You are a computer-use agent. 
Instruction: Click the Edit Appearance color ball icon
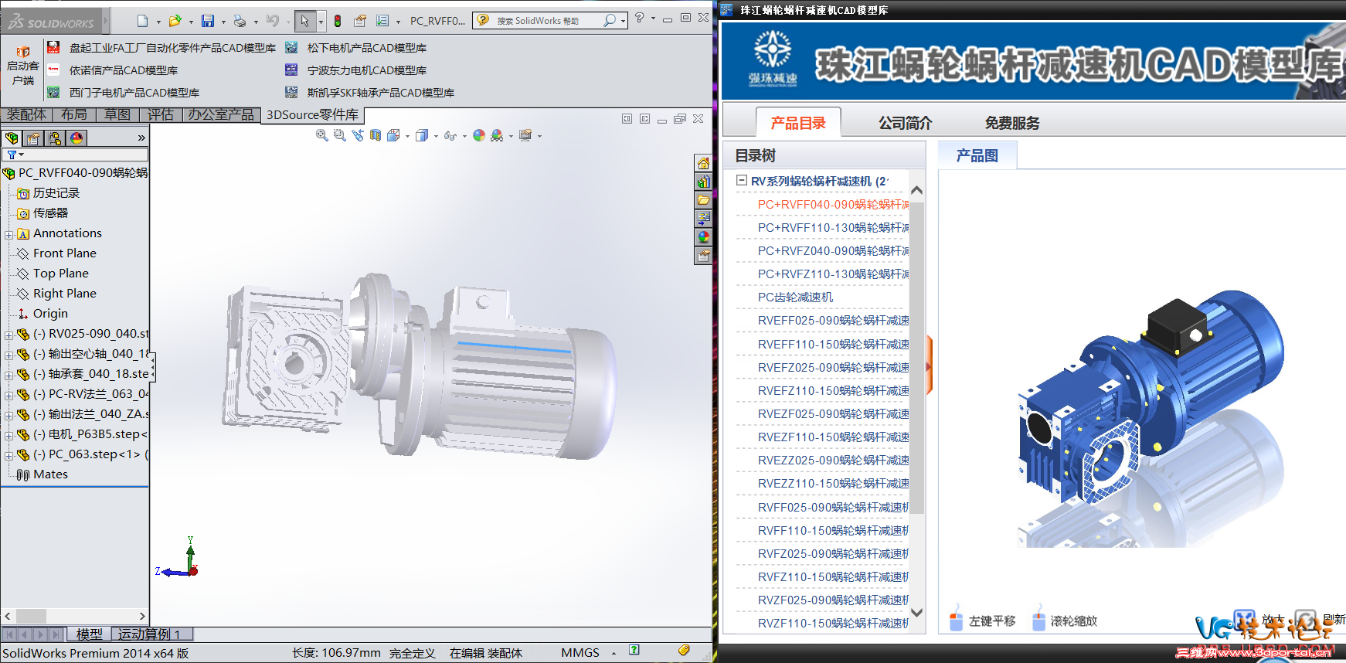[479, 135]
